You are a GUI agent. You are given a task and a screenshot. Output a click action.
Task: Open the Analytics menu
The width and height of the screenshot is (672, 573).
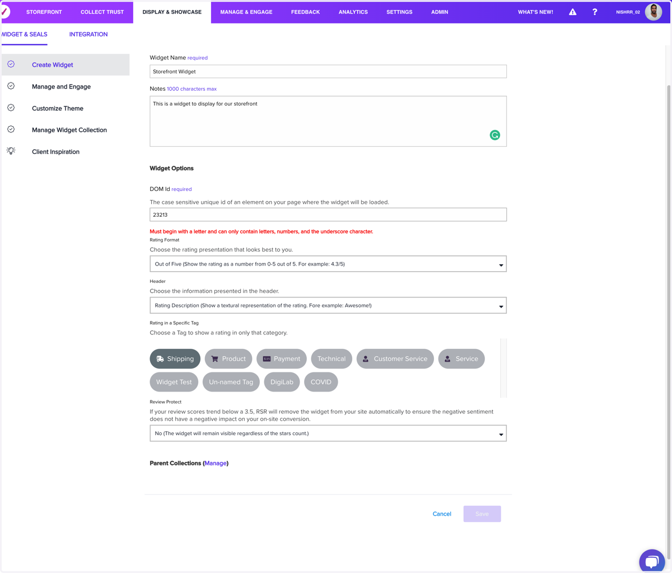coord(353,12)
